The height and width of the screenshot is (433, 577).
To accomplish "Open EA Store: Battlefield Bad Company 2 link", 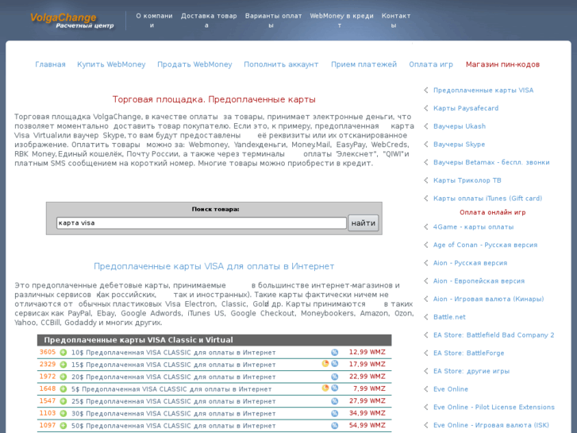I will coord(494,335).
